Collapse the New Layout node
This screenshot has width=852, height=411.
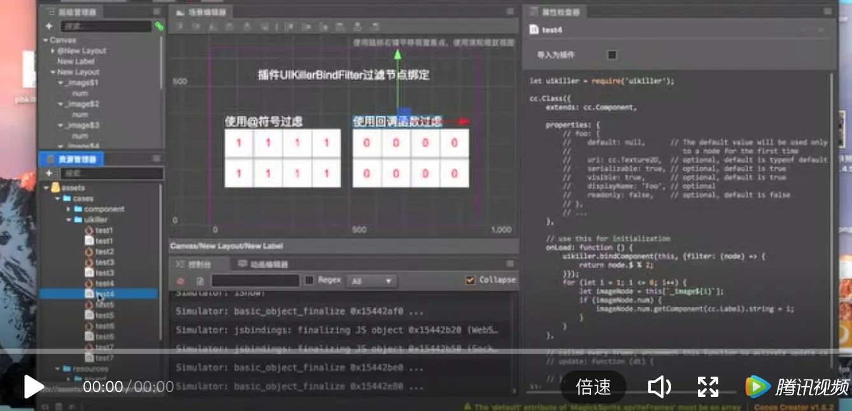click(53, 73)
